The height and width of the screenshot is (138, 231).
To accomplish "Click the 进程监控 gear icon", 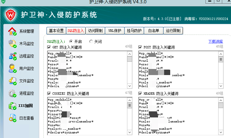I will tap(12, 93).
